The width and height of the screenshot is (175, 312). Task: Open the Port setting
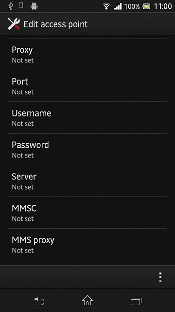click(87, 86)
